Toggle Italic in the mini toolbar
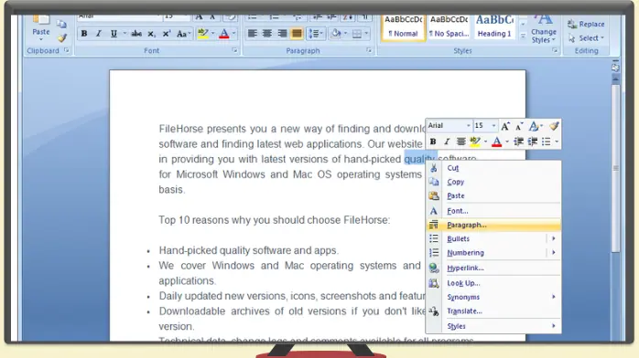 pos(447,142)
